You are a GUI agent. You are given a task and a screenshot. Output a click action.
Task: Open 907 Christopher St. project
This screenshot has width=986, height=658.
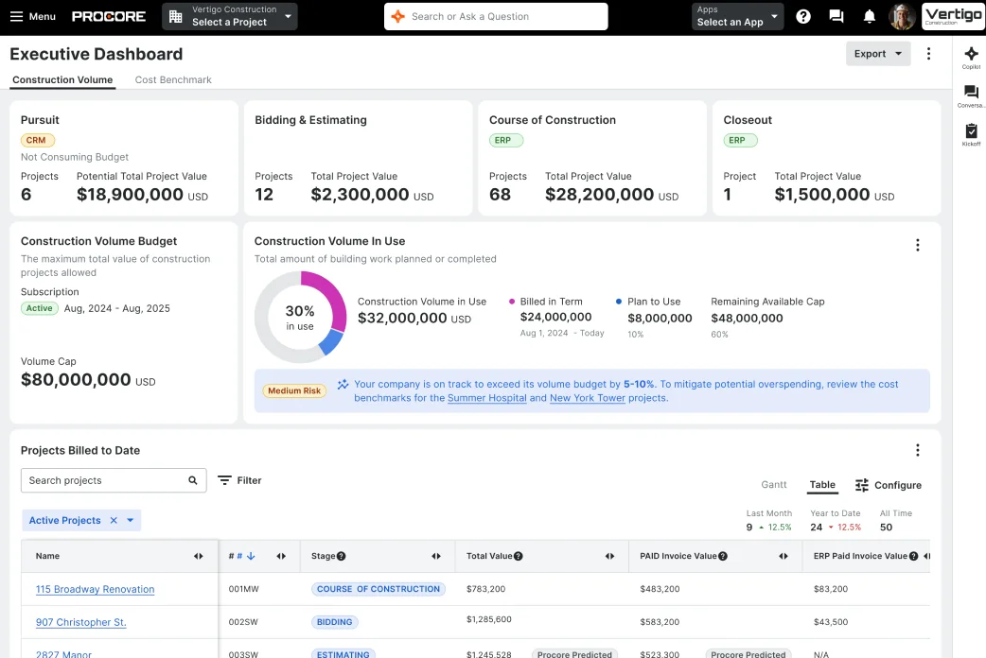[x=81, y=622]
